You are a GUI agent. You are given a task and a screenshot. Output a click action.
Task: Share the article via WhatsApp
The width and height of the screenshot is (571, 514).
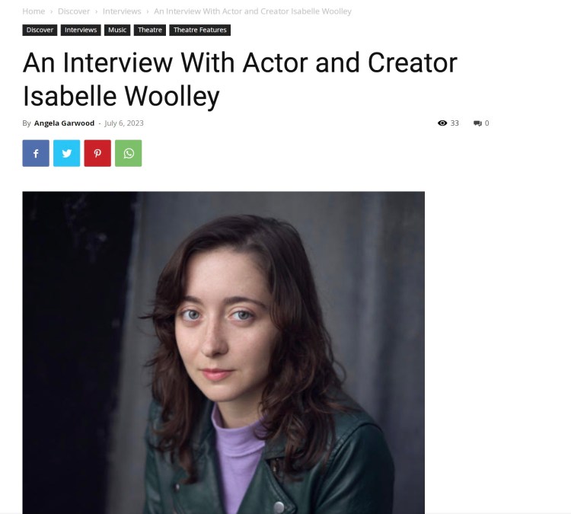click(x=129, y=153)
